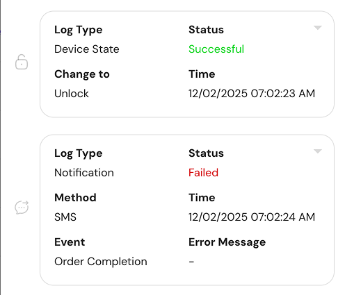Click the Log Type heading in first card
Screen dimensions: 345x295
pyautogui.click(x=79, y=30)
